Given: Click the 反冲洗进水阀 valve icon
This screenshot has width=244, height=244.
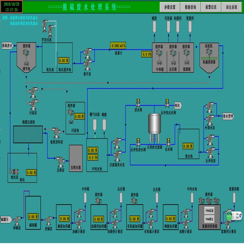Looking at the screenshot, I should [138, 142].
